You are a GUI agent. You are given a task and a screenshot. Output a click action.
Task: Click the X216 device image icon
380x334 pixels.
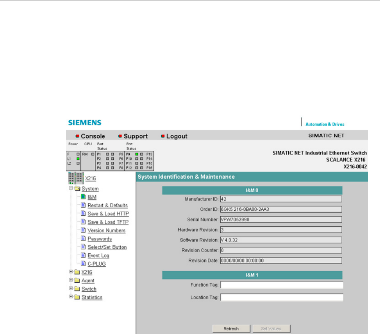point(76,178)
